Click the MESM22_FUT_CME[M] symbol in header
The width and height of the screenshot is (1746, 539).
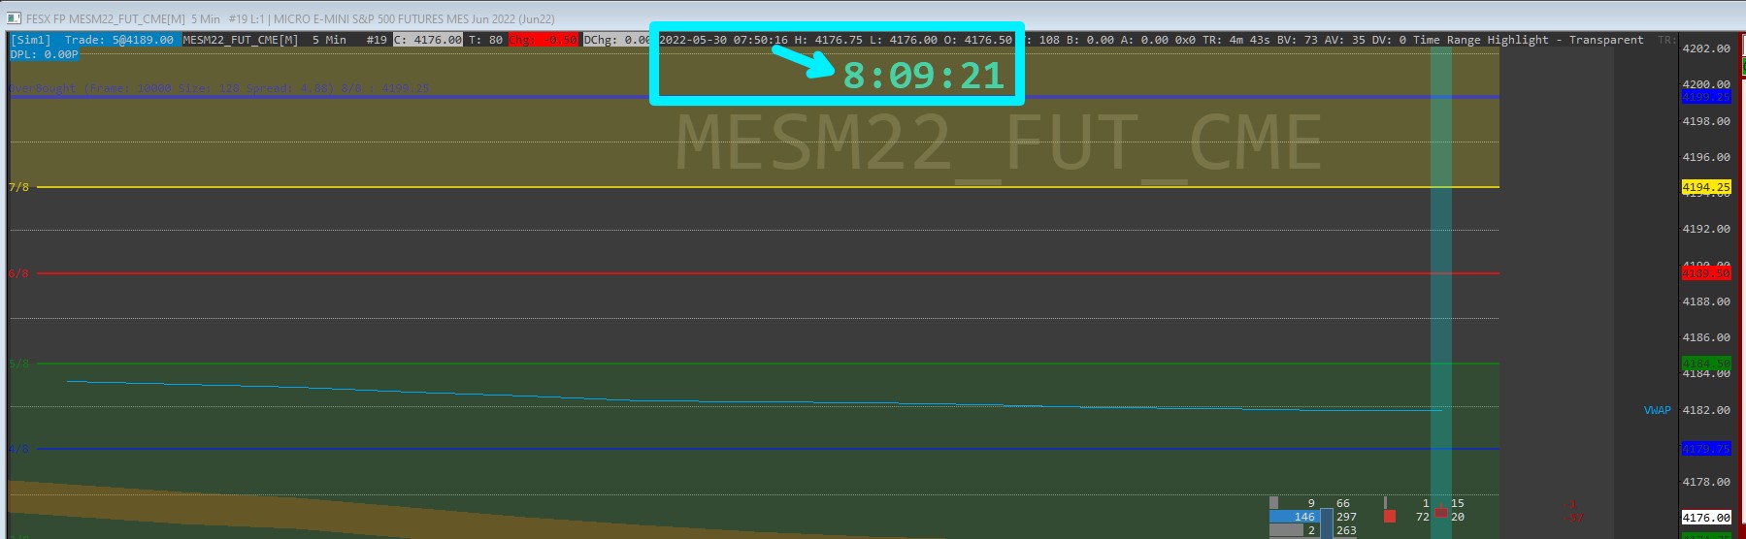tap(240, 40)
